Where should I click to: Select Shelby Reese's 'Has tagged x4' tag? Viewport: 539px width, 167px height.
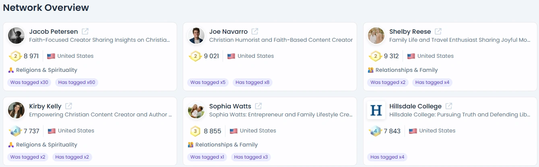point(432,82)
